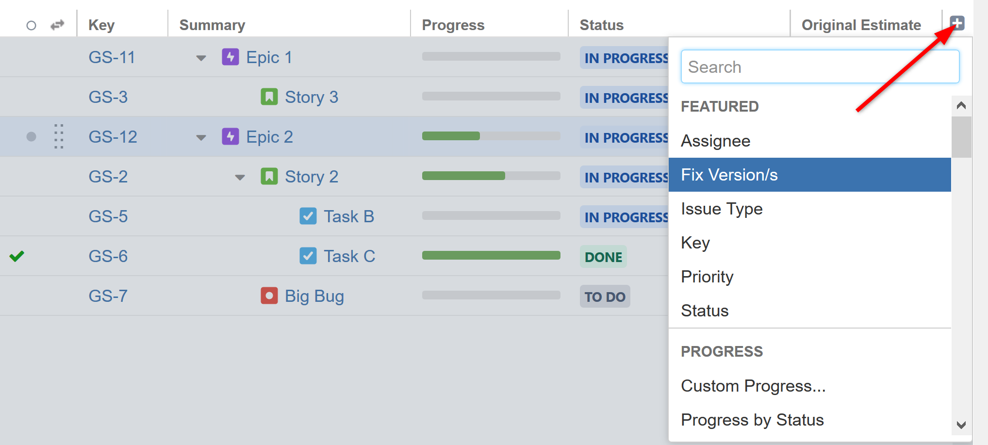Click the Big Bug red bug icon
The height and width of the screenshot is (445, 988).
click(x=269, y=296)
